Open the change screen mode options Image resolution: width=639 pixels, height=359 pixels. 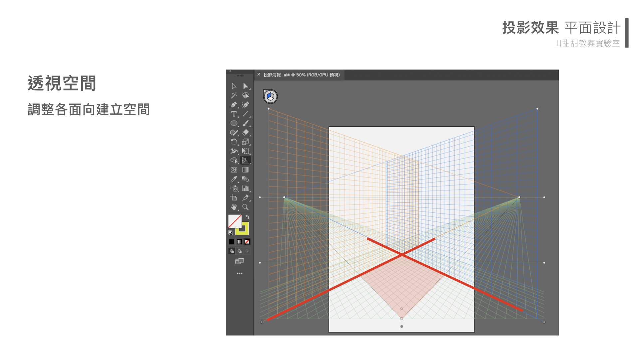click(240, 261)
